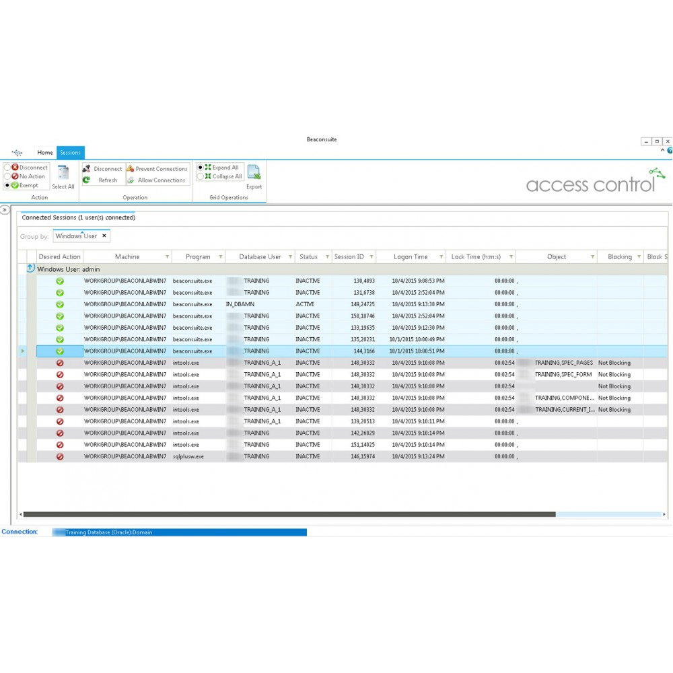The image size is (673, 673).
Task: Click the Export to Excel icon
Action: click(x=254, y=173)
